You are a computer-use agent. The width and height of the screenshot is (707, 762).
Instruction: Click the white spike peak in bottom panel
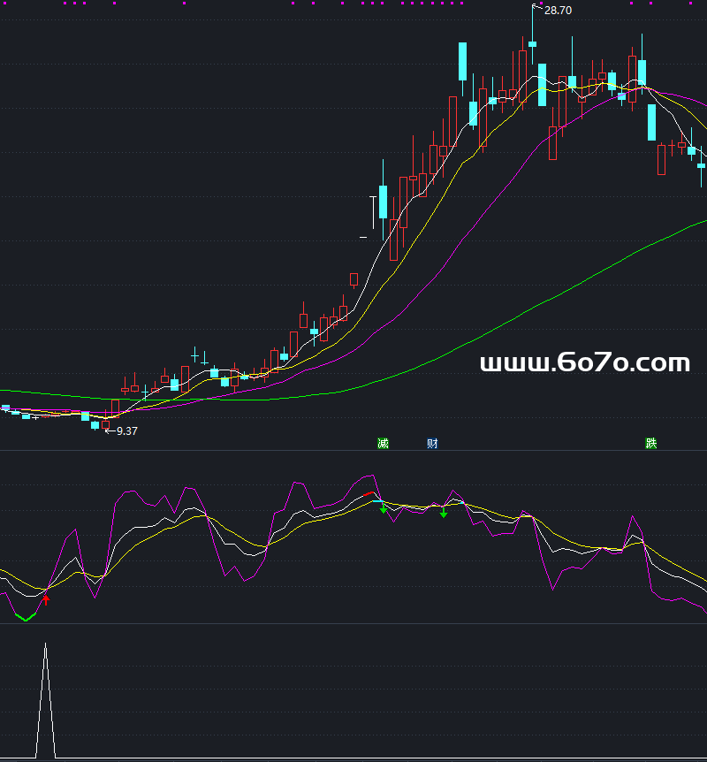pyautogui.click(x=45, y=644)
